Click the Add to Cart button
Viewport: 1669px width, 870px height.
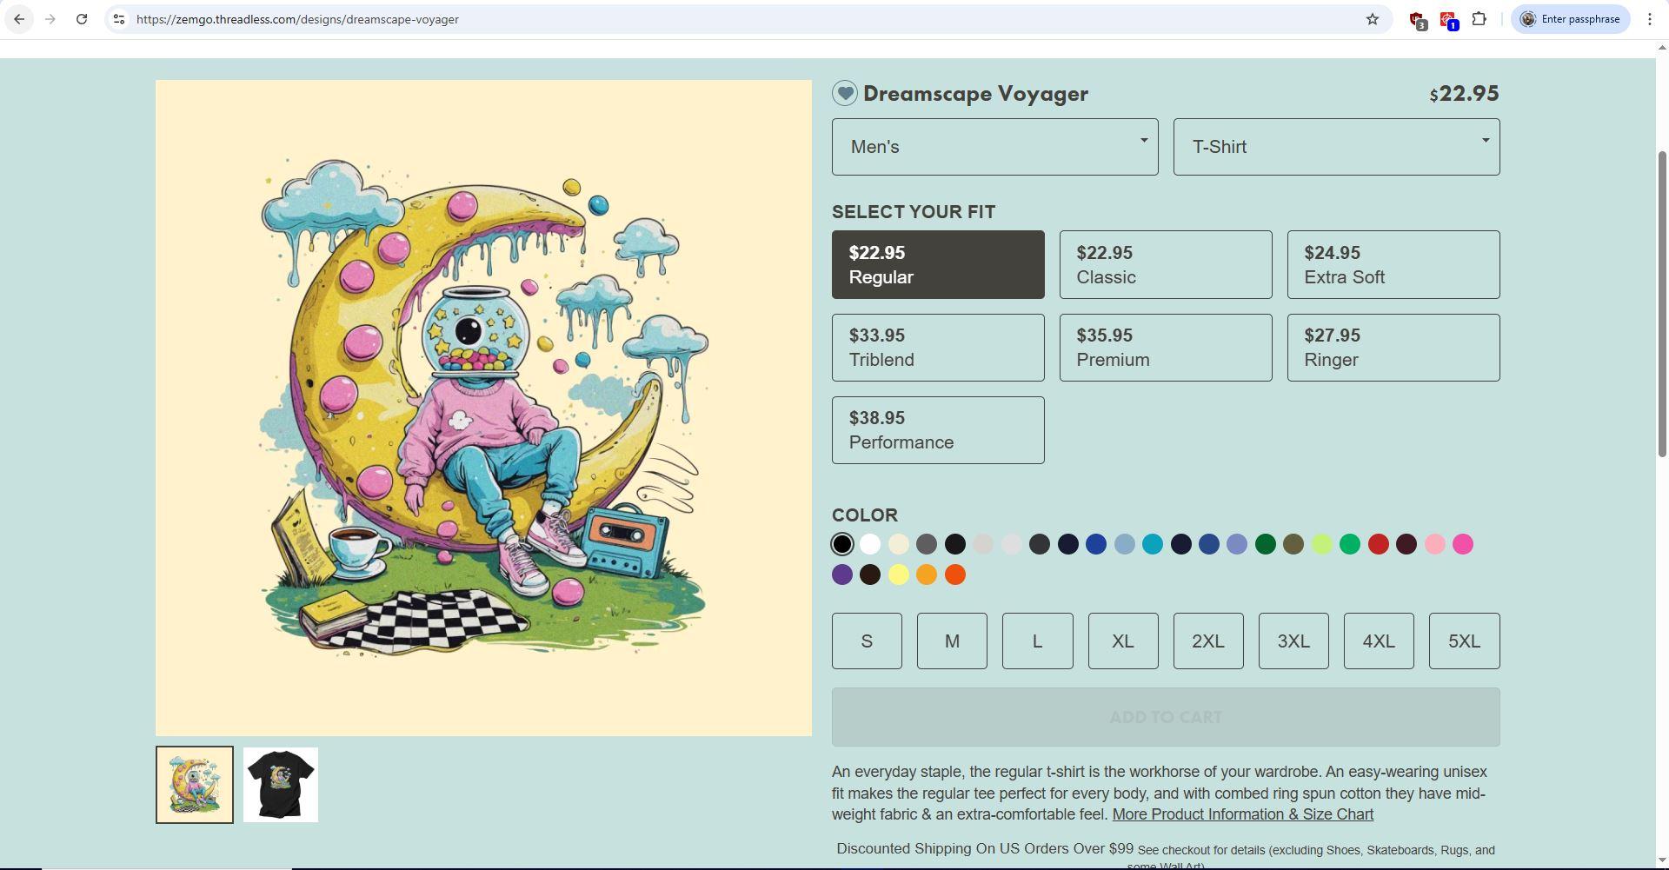(1166, 717)
